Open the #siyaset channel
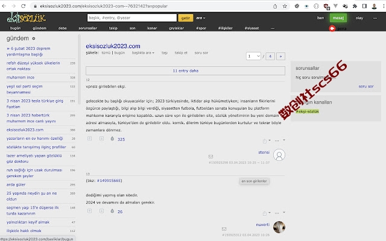This screenshot has height=241, width=386. point(252,28)
